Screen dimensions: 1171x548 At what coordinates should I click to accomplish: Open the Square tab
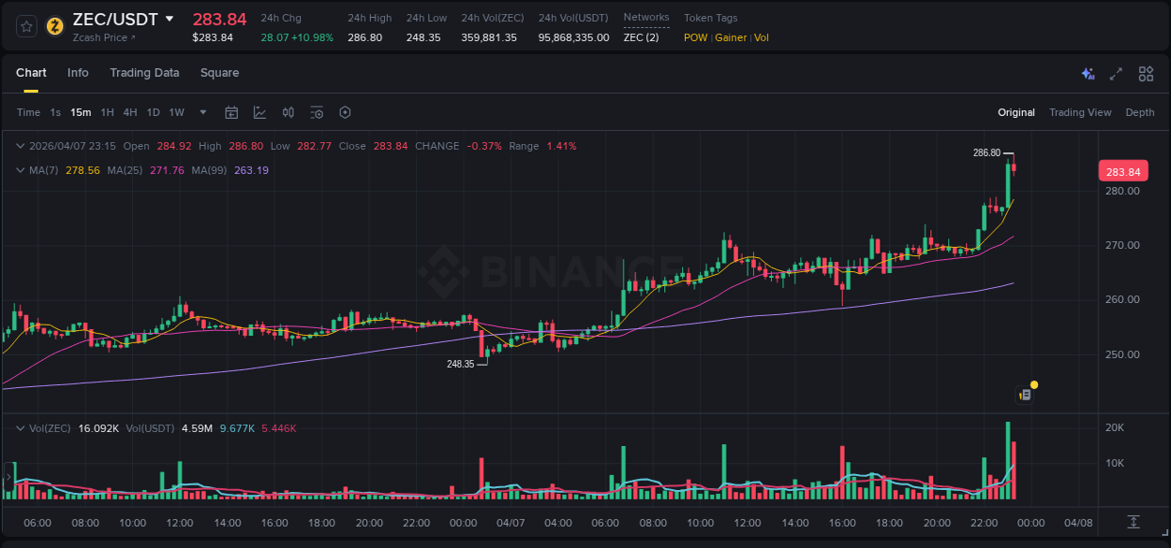(x=219, y=72)
